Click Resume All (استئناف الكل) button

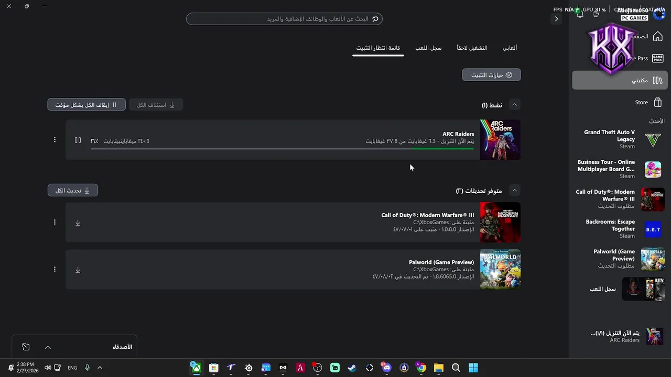pos(156,105)
